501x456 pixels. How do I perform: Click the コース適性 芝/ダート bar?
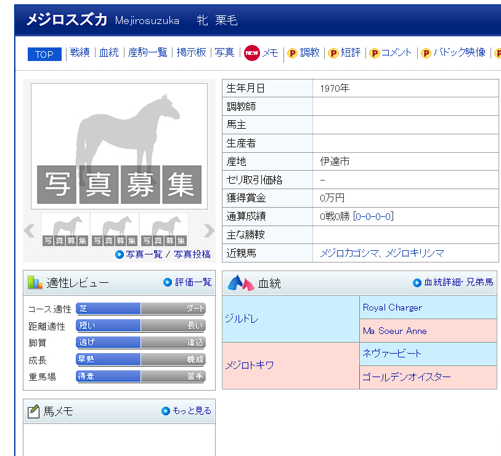coord(141,309)
